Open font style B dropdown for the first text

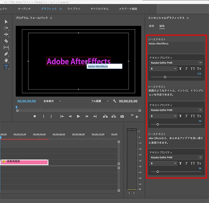click(163, 69)
